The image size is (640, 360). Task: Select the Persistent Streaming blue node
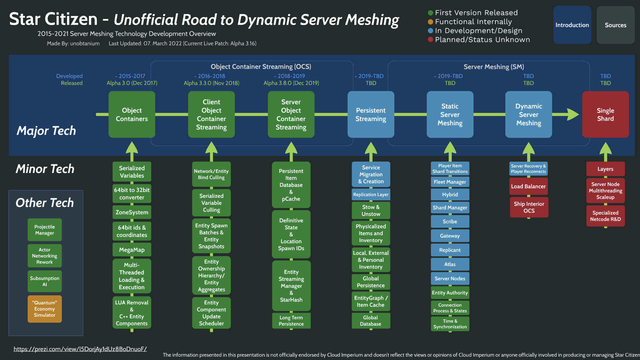[x=371, y=115]
